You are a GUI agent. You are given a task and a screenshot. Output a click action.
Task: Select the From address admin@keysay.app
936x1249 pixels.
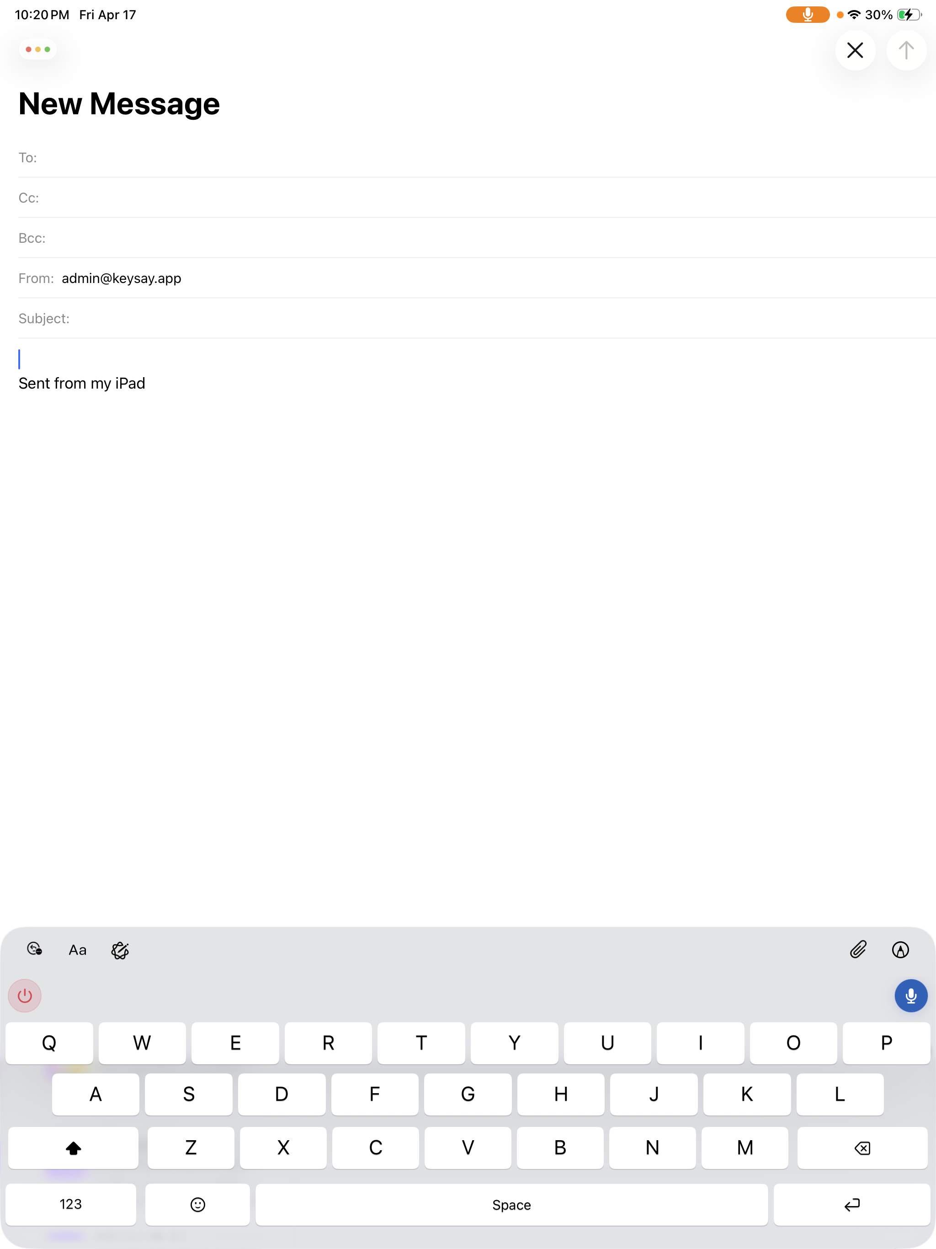click(122, 278)
